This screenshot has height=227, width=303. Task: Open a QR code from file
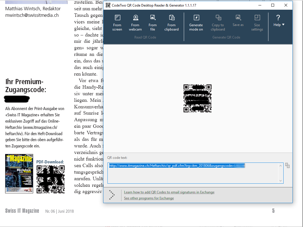pos(153,23)
